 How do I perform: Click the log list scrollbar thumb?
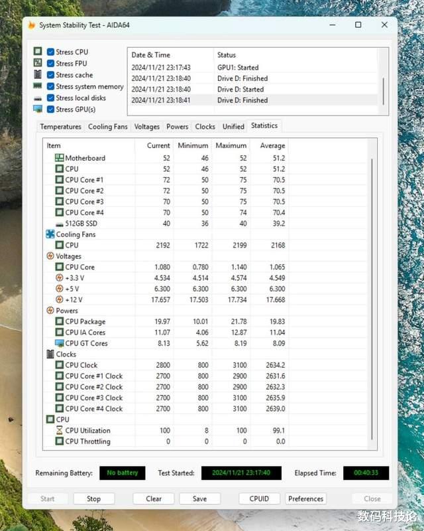(x=383, y=92)
